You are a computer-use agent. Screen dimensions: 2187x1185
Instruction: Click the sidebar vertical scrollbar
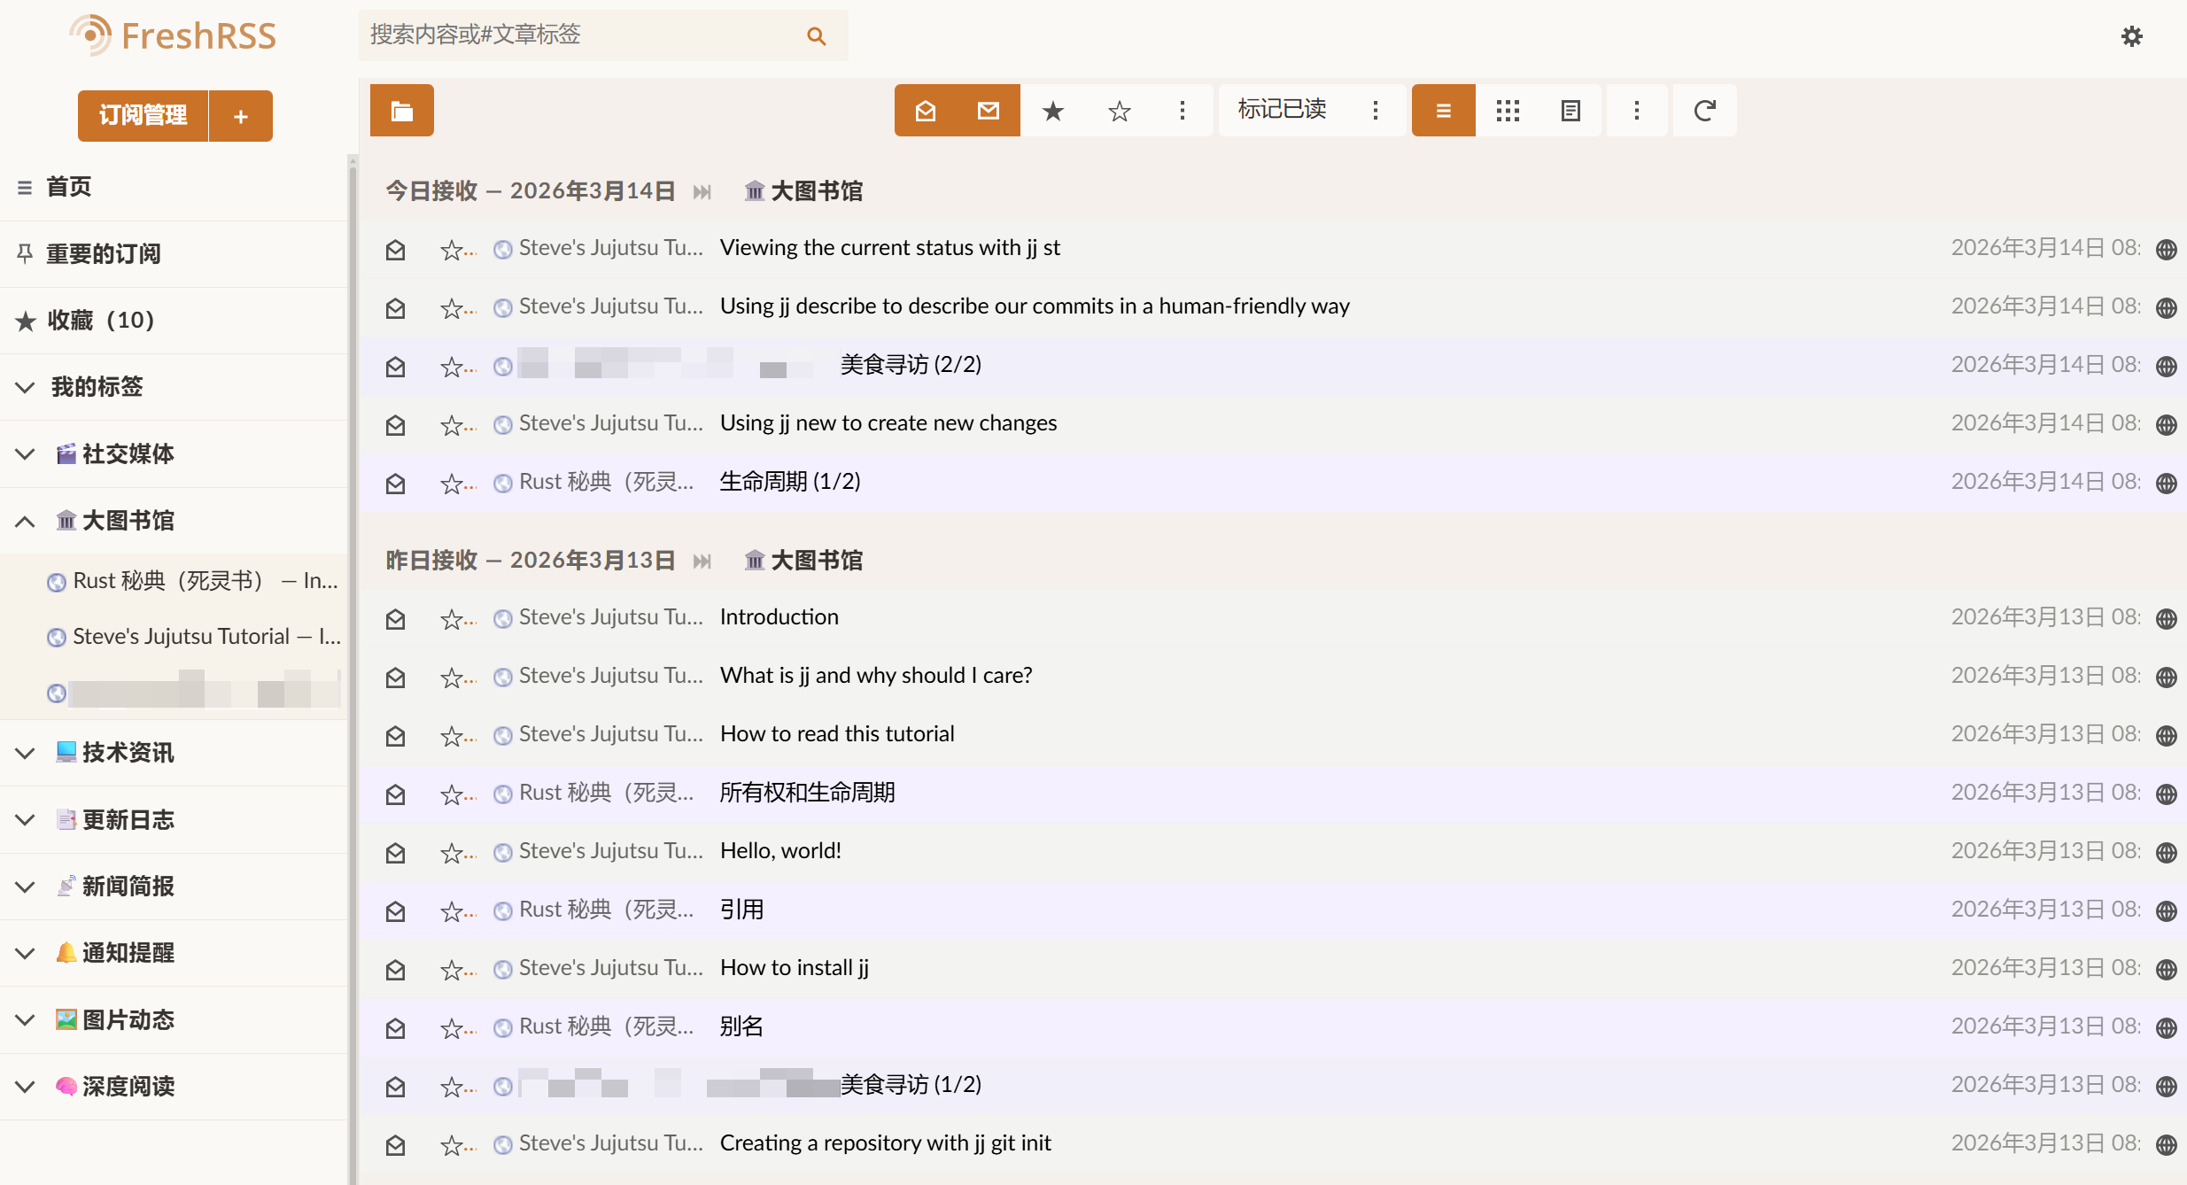352,620
